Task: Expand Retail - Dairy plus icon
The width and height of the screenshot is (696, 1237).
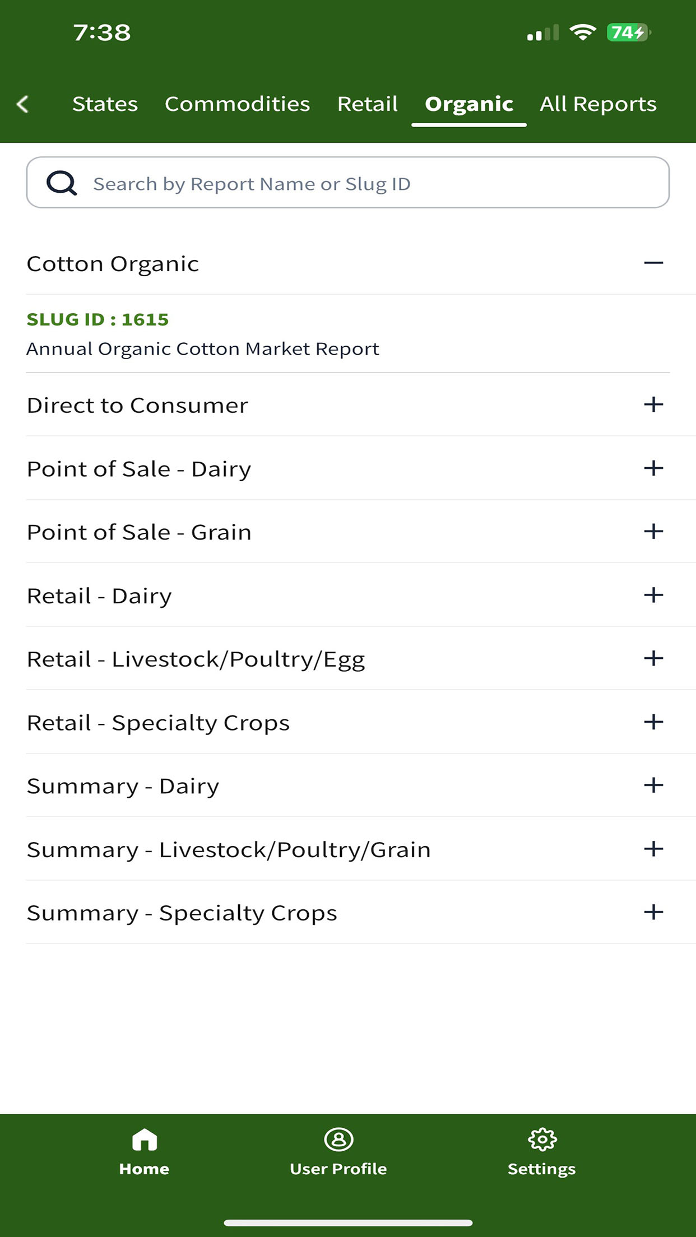Action: tap(653, 594)
